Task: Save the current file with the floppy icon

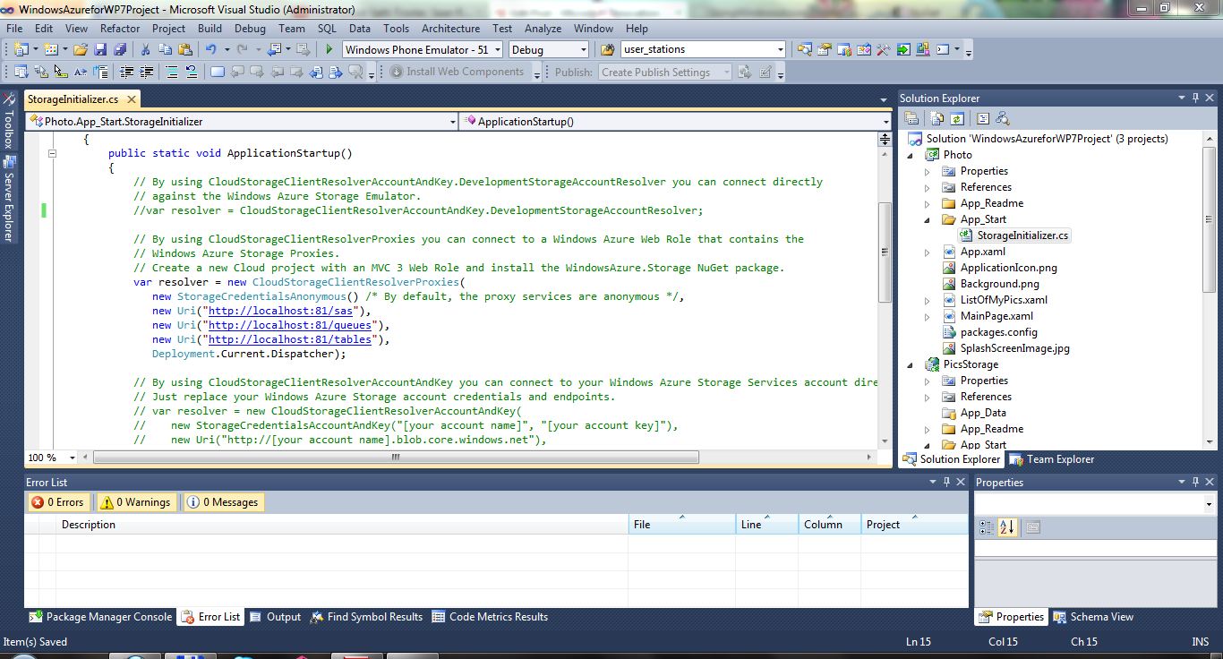Action: tap(100, 49)
